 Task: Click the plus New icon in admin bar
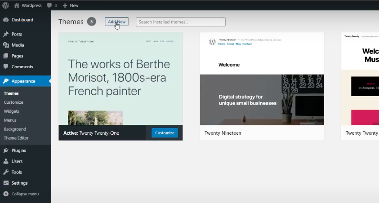pyautogui.click(x=65, y=5)
